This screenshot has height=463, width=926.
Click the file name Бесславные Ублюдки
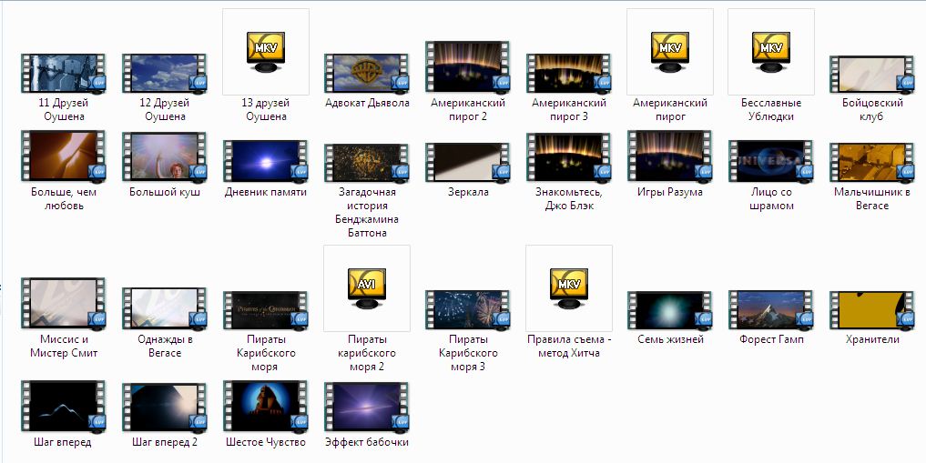[771, 110]
